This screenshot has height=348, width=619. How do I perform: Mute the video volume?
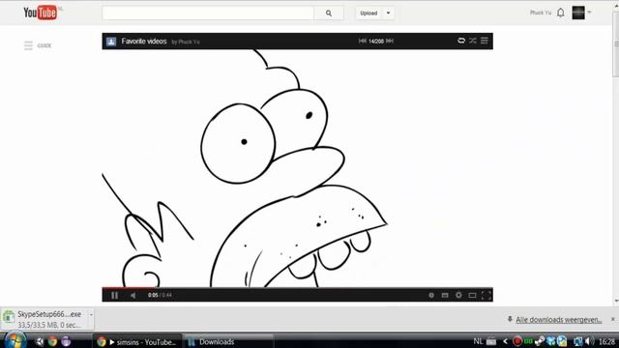[x=133, y=295]
